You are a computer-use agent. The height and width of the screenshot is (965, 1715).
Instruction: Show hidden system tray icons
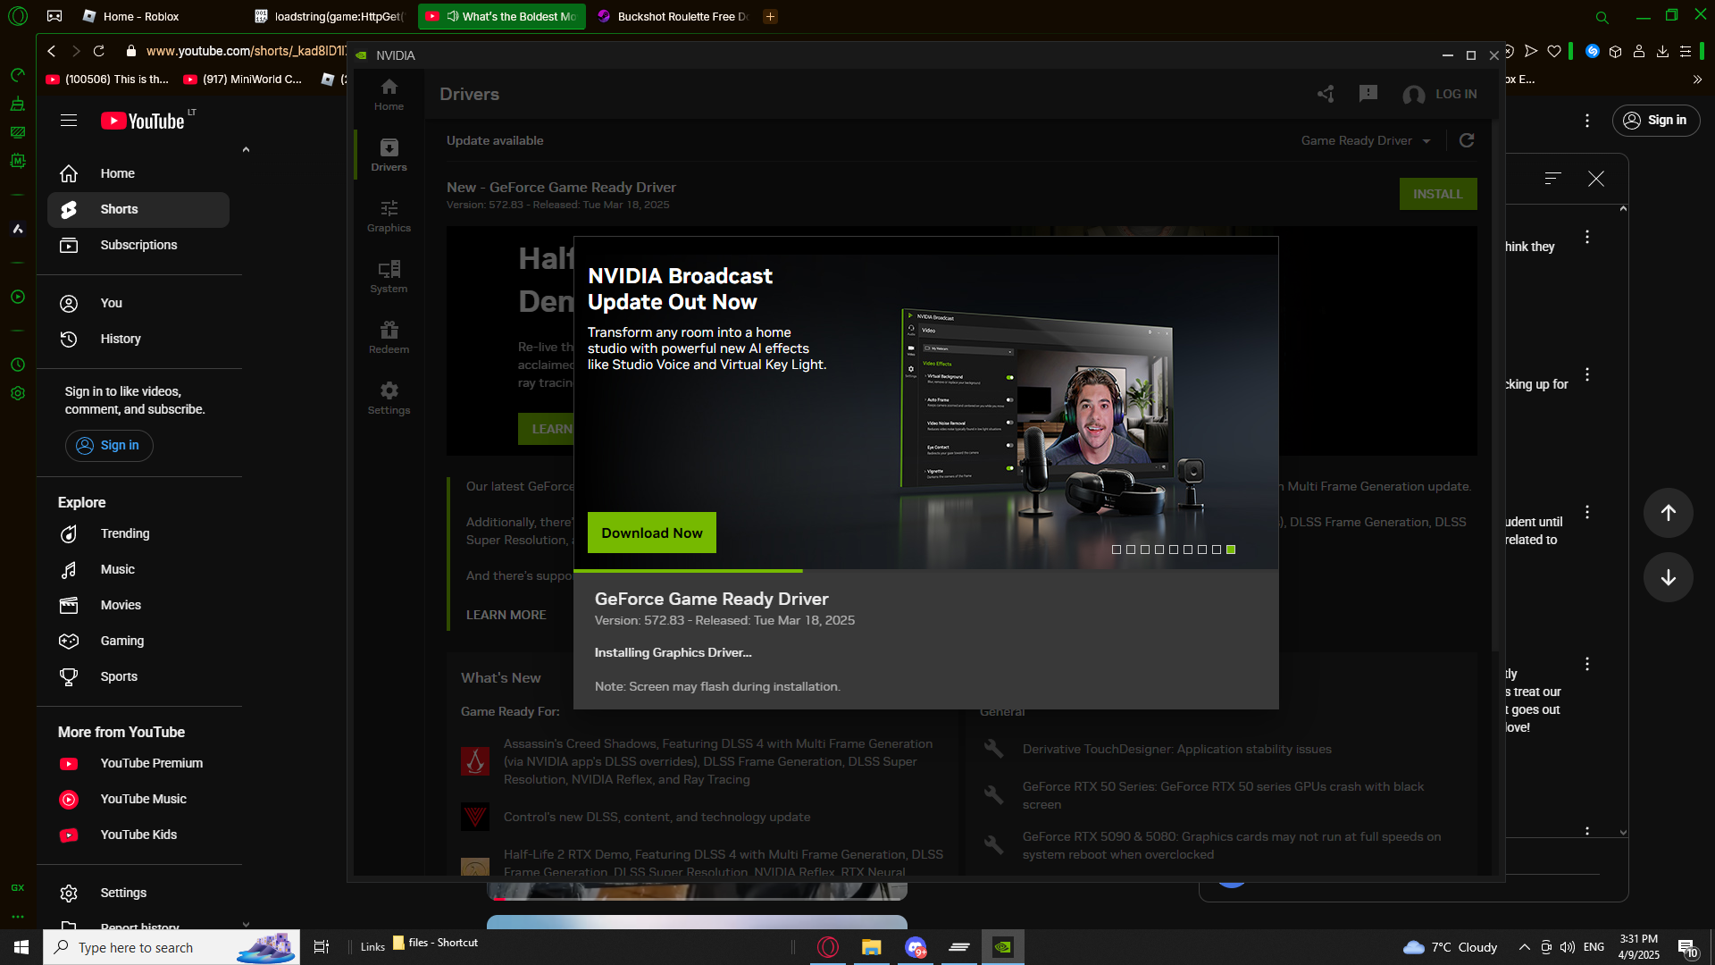pos(1524,947)
